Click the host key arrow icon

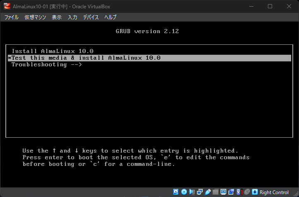(x=255, y=192)
